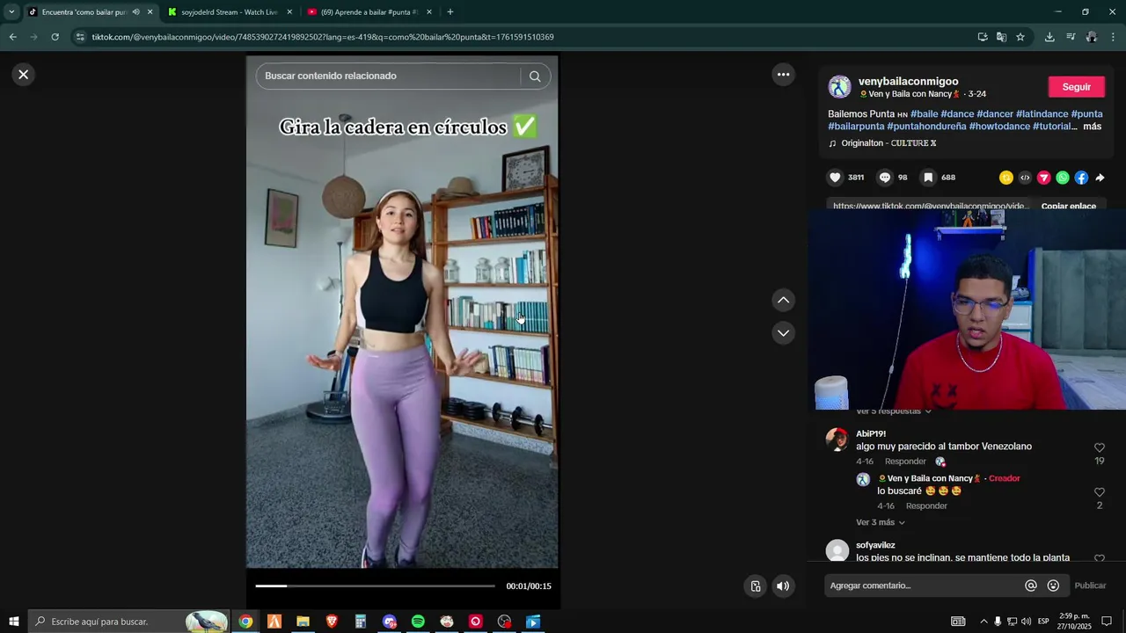
Task: Follow the creator with Seguir button
Action: coord(1076,87)
